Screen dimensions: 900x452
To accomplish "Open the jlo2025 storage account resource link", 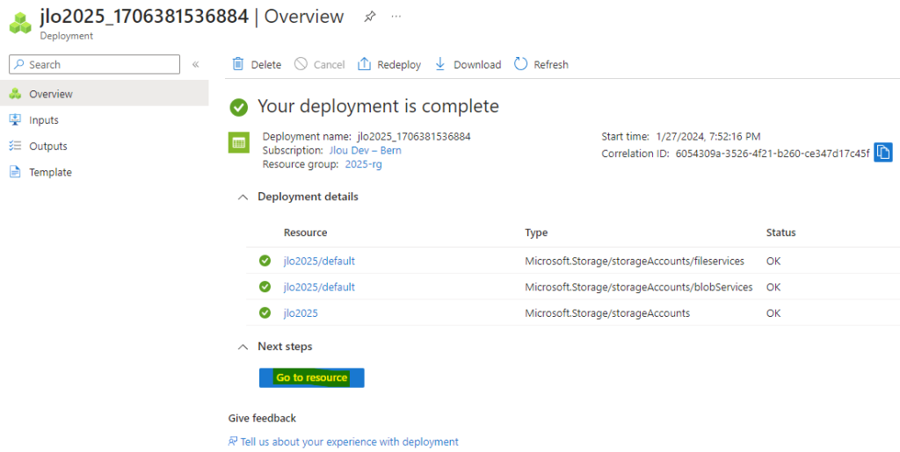I will tap(301, 313).
